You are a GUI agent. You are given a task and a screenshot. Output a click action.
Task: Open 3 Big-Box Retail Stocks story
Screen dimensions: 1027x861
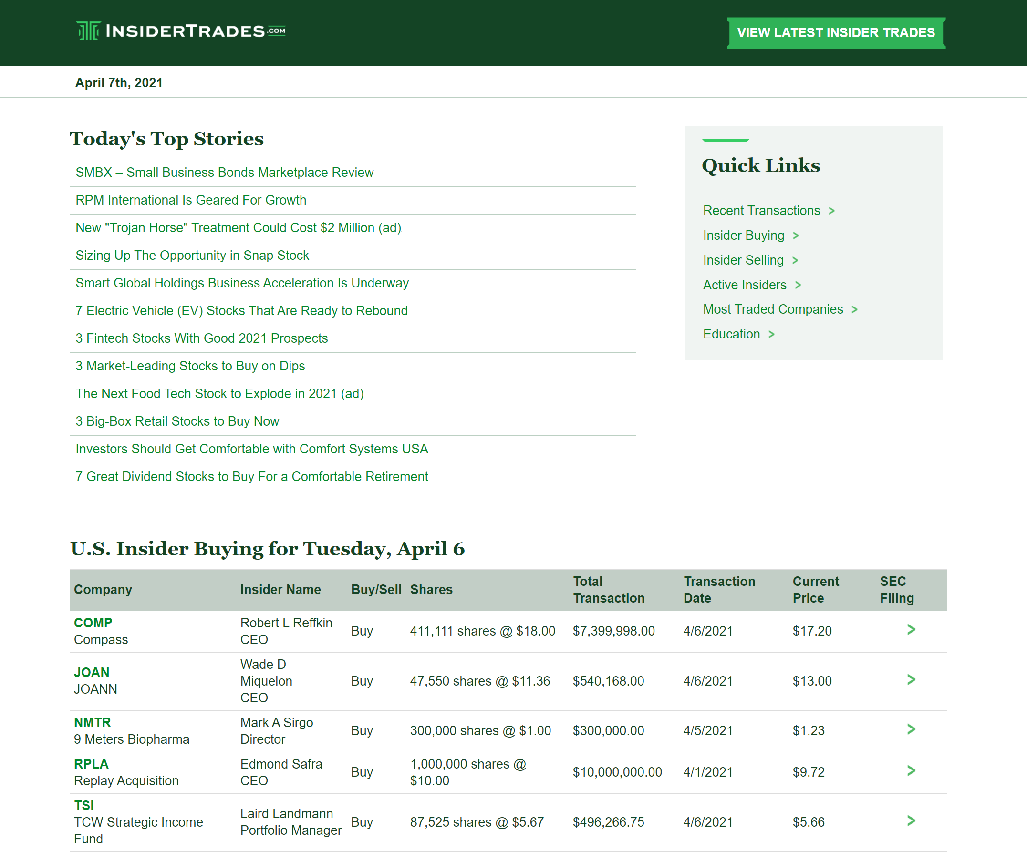tap(177, 421)
